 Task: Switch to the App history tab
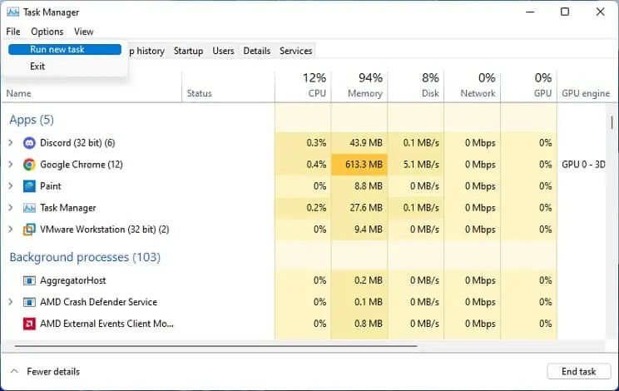coord(147,51)
